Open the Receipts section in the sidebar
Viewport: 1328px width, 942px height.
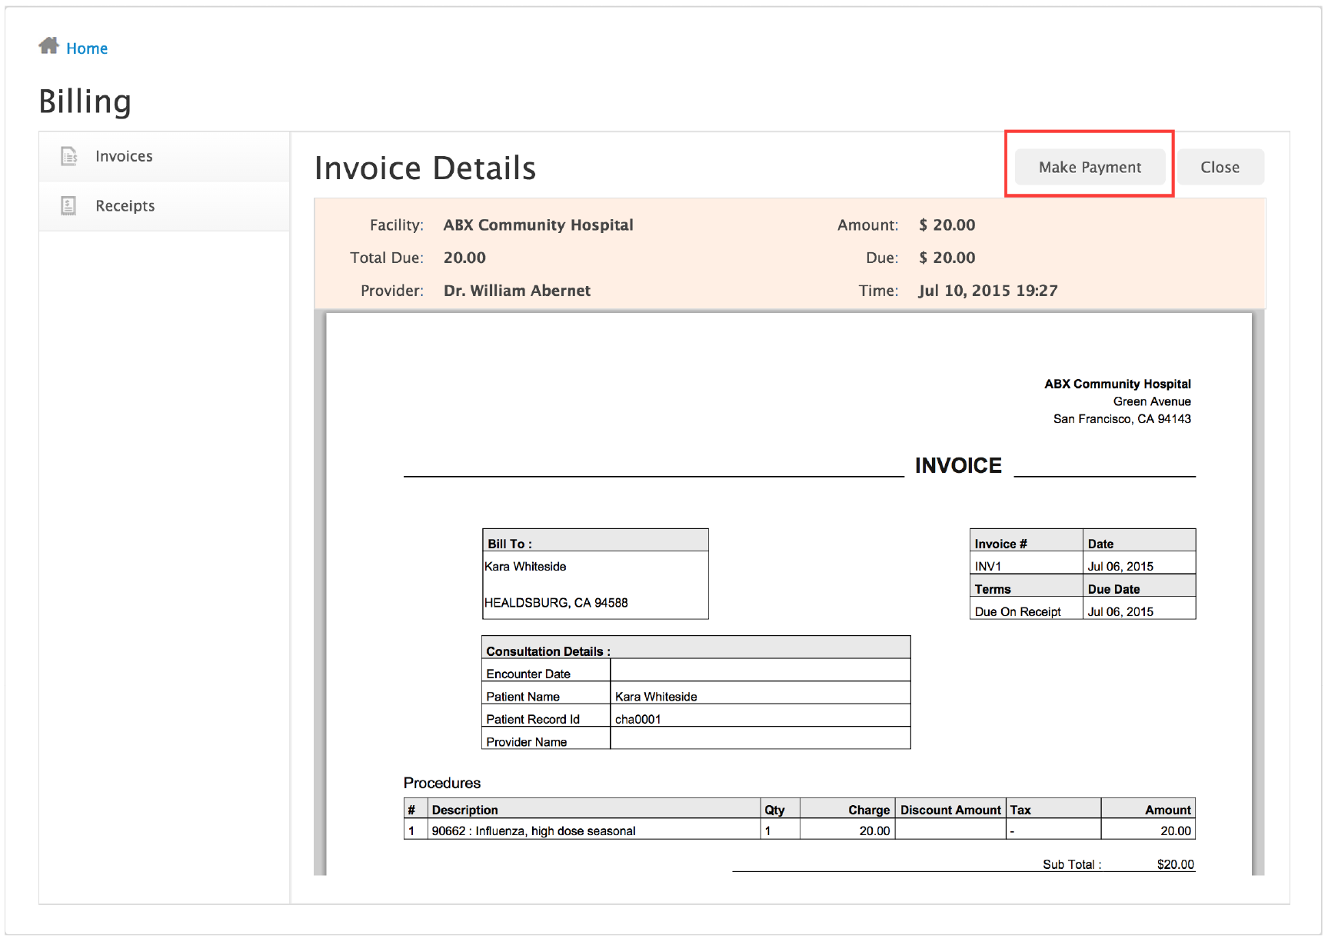125,205
